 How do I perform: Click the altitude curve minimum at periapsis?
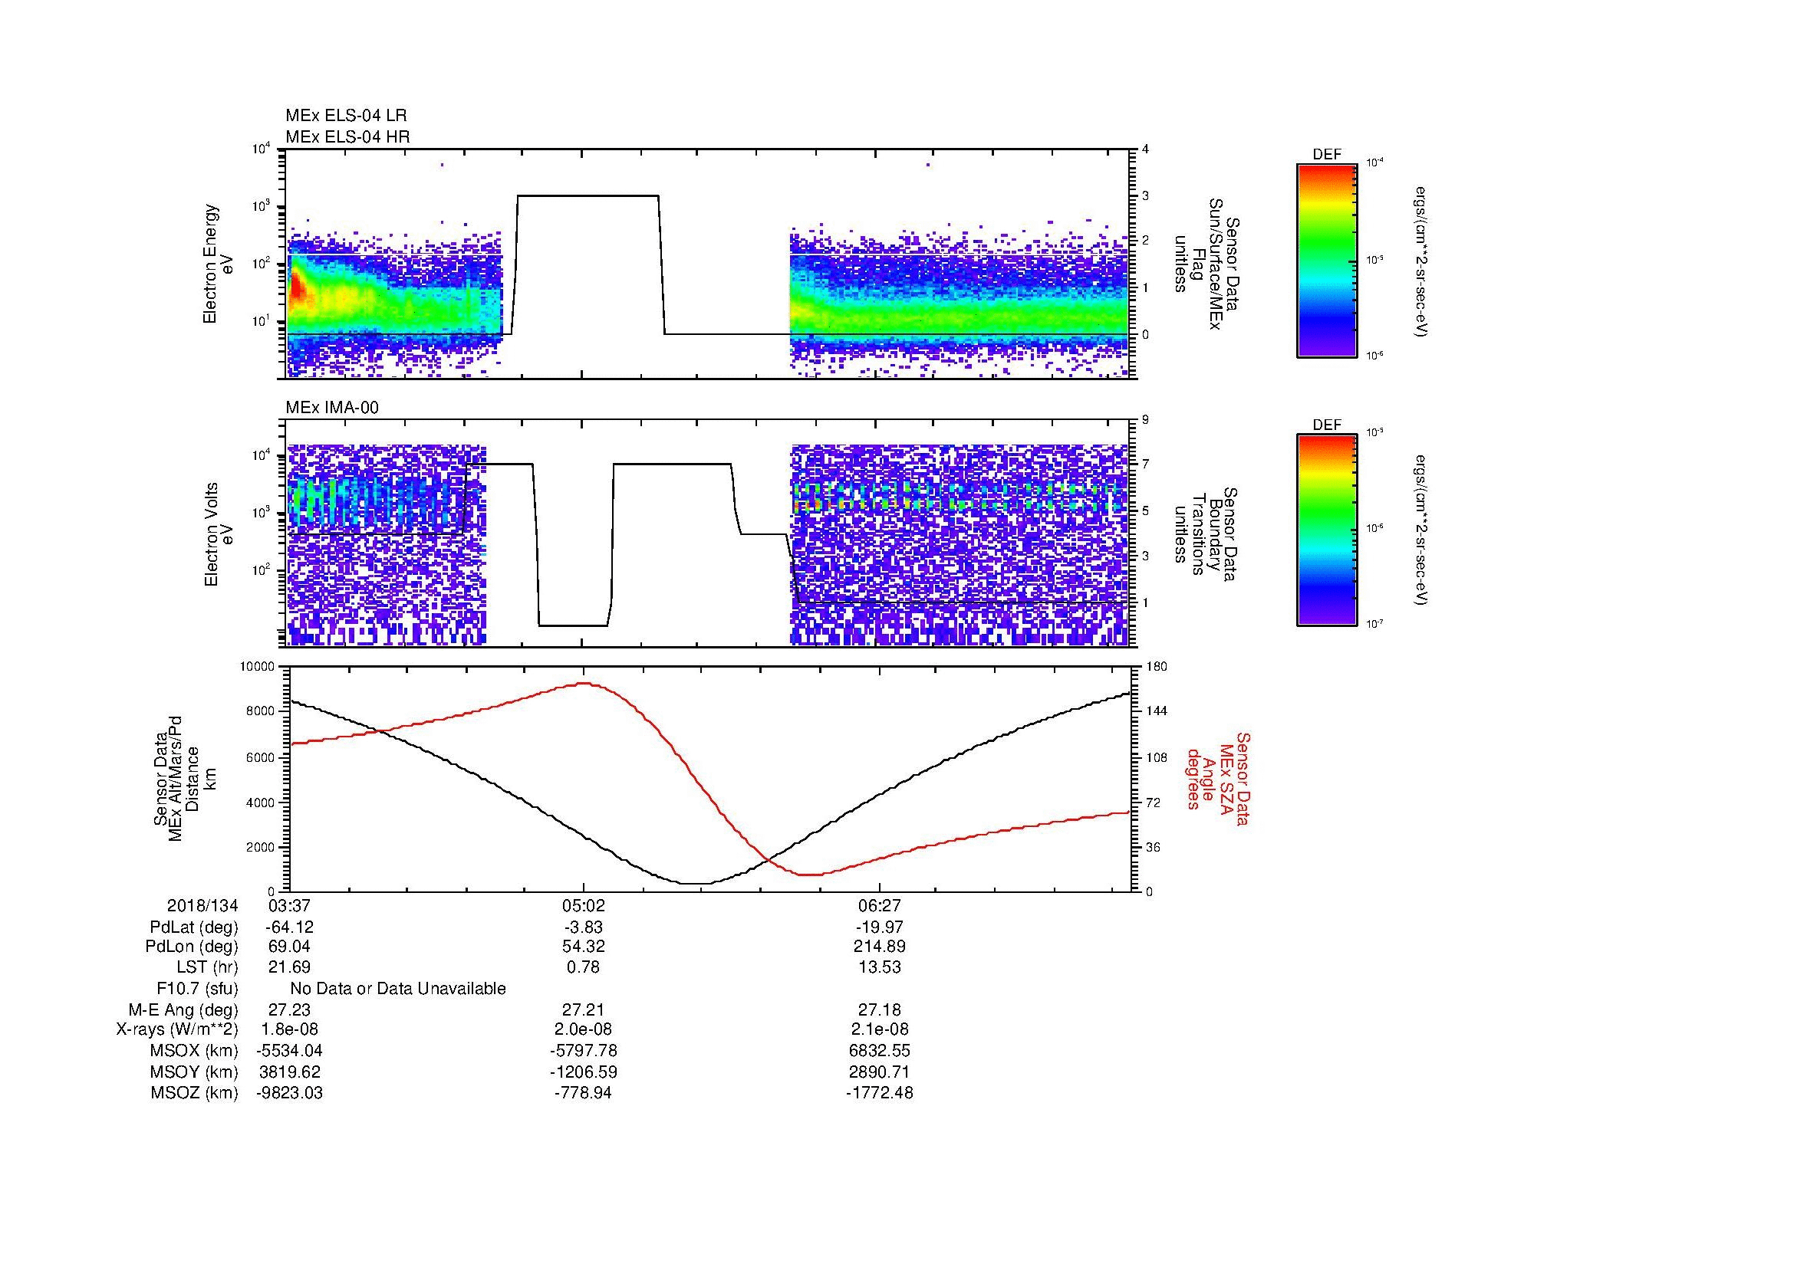[696, 883]
